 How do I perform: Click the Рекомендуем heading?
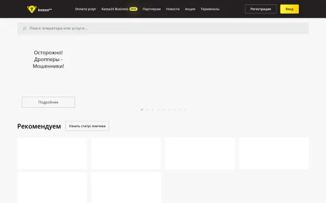(39, 126)
